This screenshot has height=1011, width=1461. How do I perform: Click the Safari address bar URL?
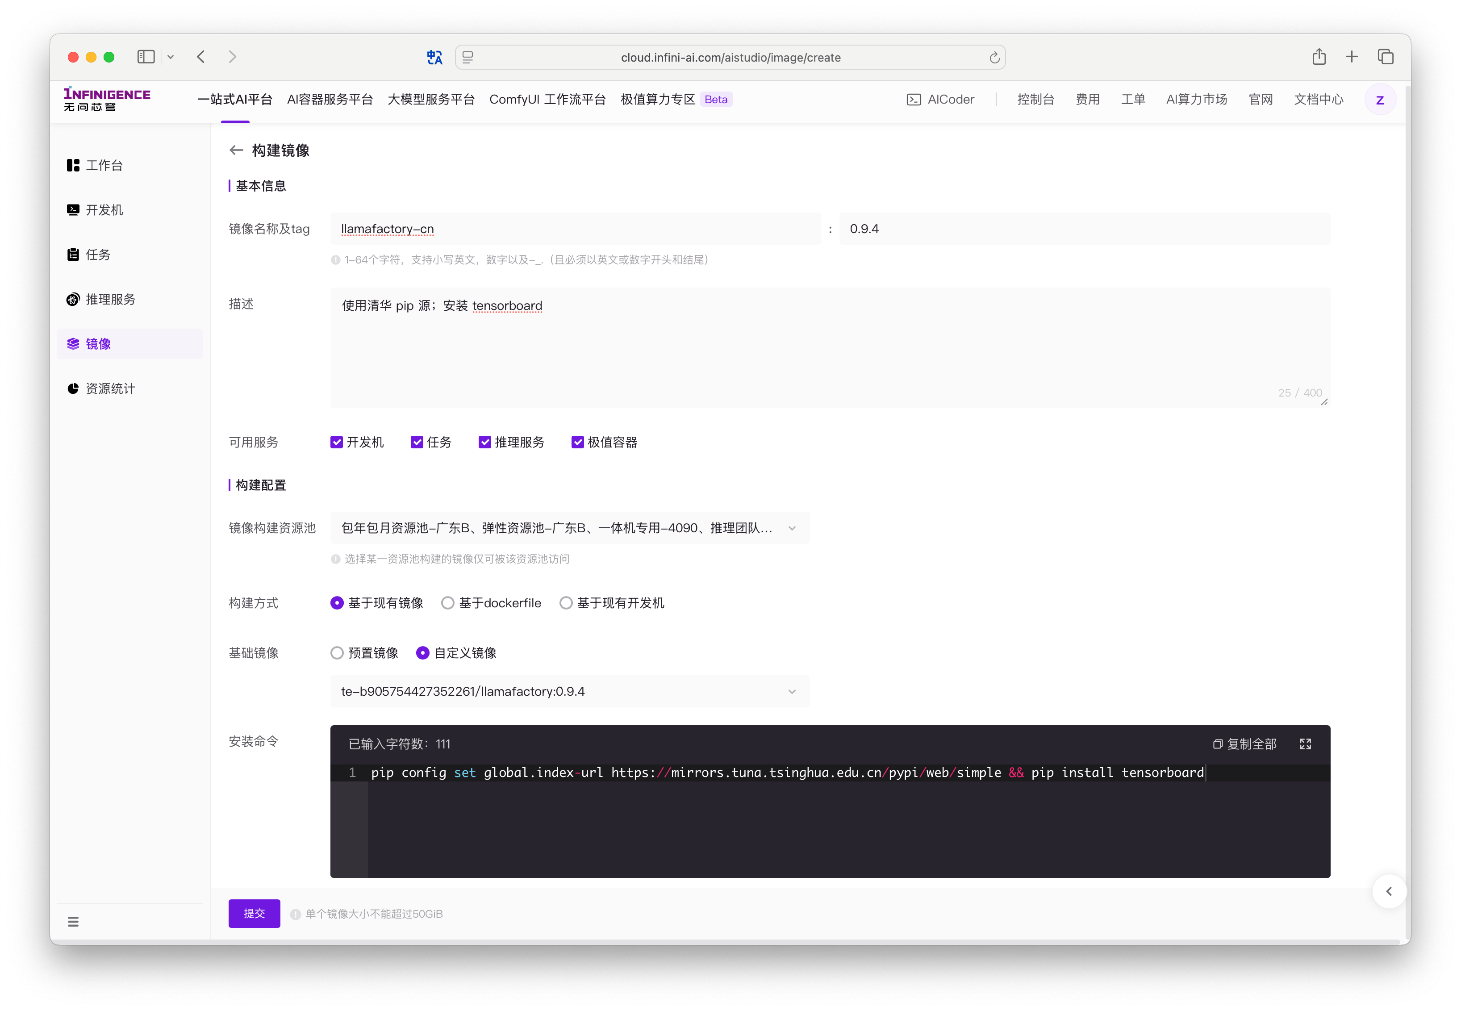731,58
